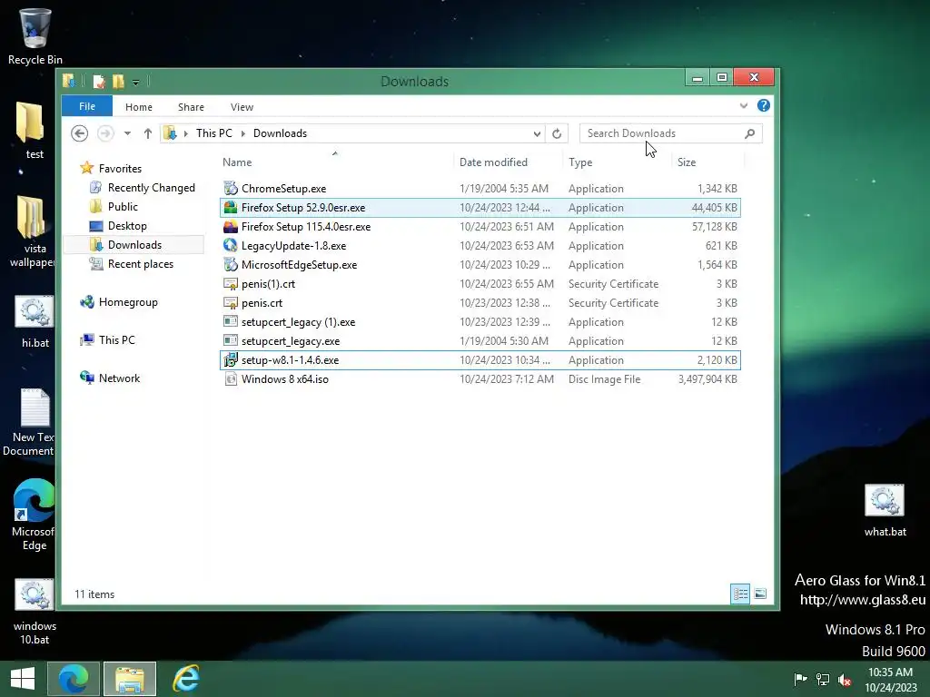Select windows 10.bat on desktop

click(x=34, y=613)
